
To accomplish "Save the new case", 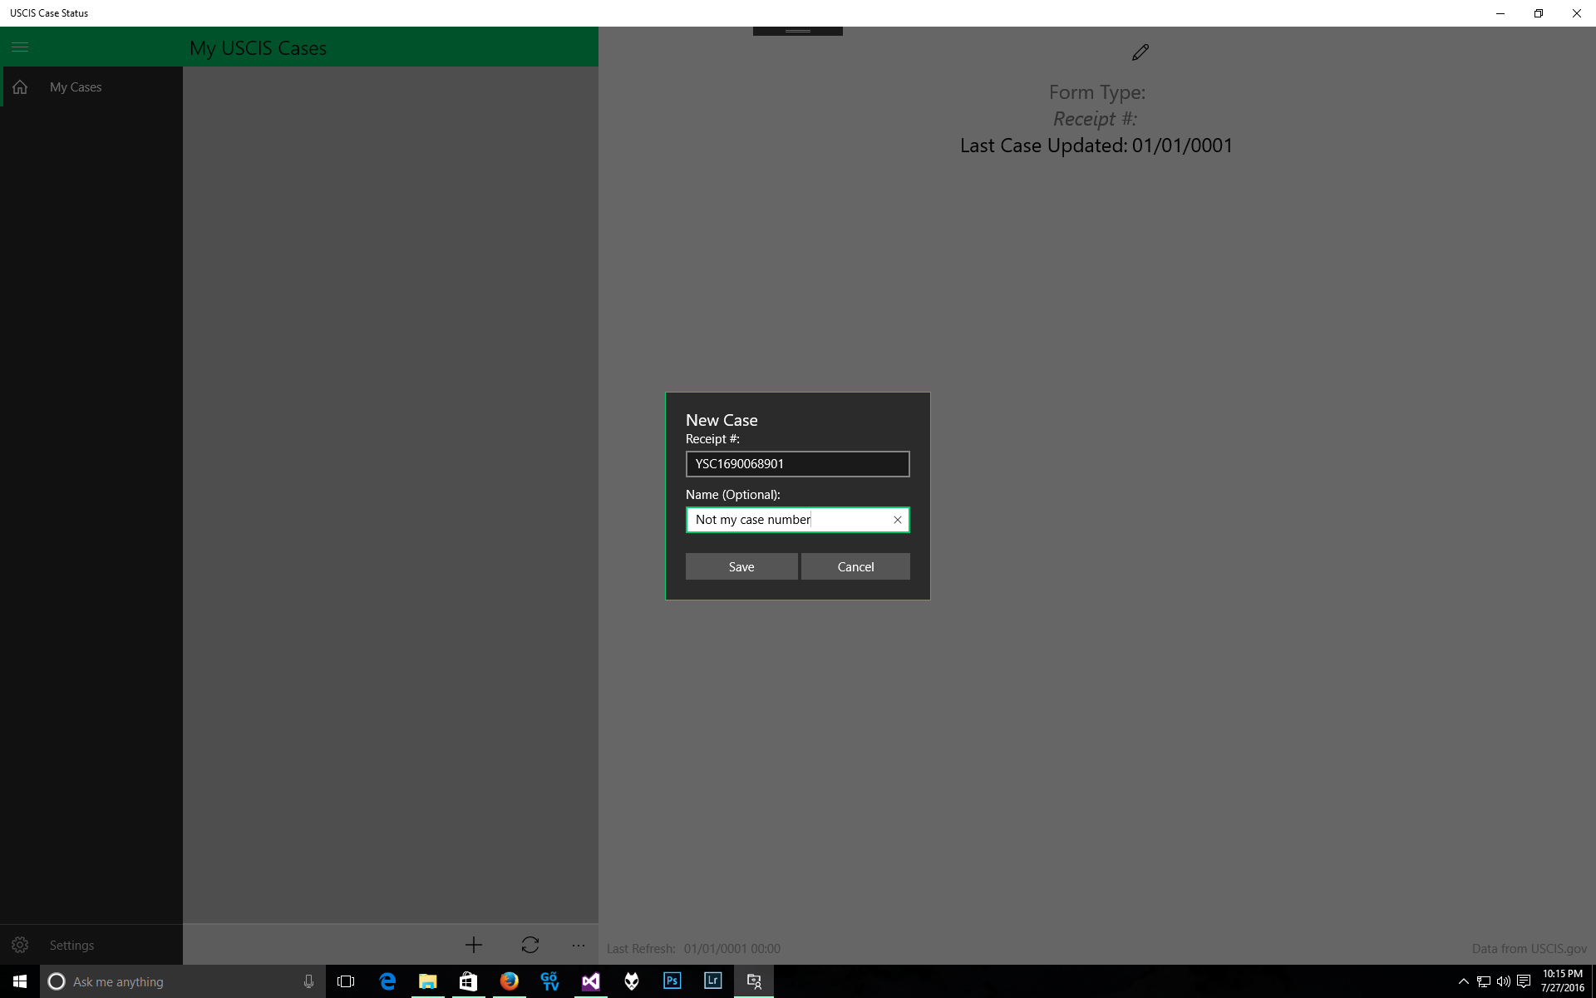I will coord(741,566).
